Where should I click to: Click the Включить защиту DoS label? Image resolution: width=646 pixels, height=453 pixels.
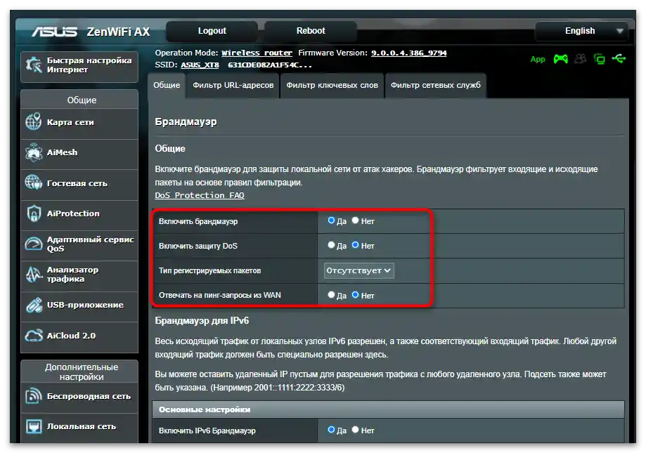[x=198, y=246]
